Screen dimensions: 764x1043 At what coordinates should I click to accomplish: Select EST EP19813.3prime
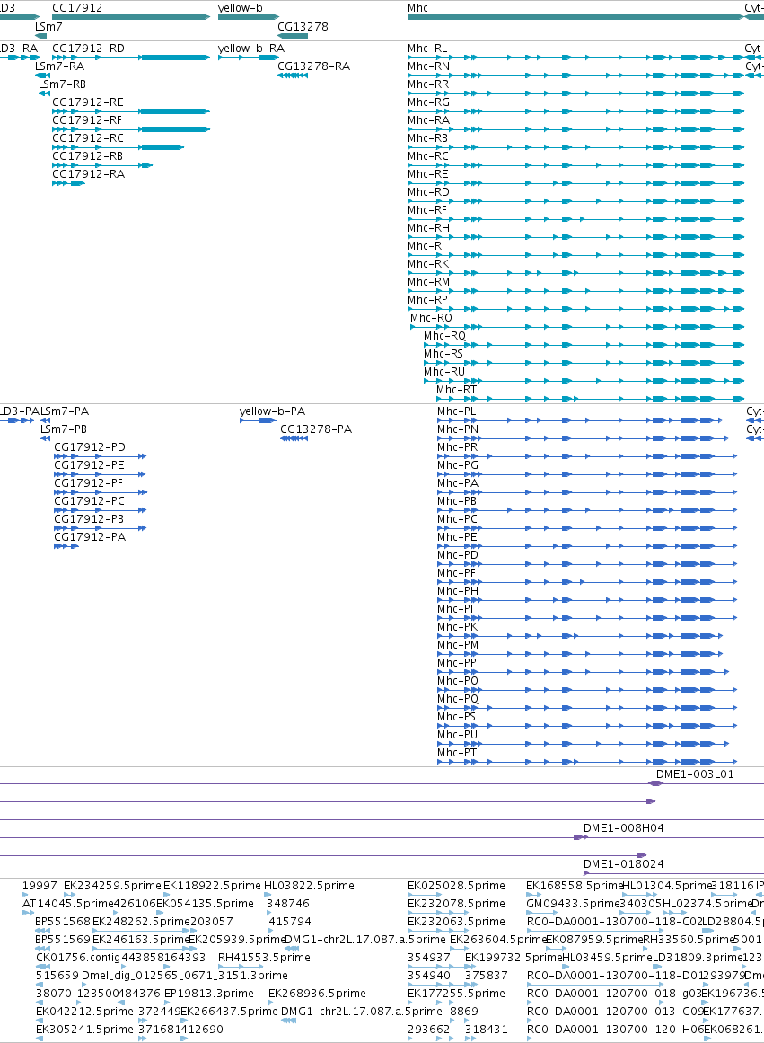click(x=209, y=994)
